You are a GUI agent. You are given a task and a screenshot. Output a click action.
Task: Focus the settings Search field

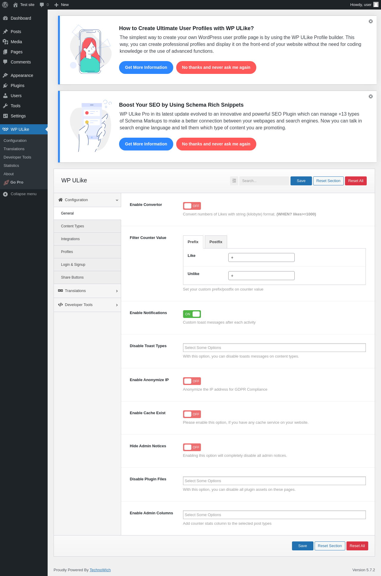(264, 181)
